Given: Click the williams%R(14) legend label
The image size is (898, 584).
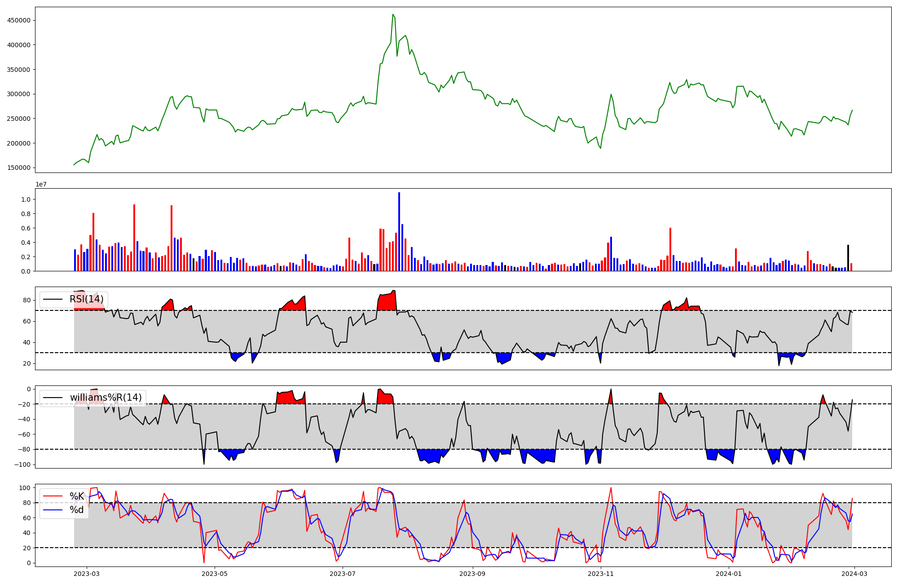Looking at the screenshot, I should [x=106, y=398].
